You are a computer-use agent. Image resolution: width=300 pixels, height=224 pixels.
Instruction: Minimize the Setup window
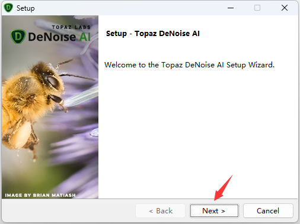(231, 8)
